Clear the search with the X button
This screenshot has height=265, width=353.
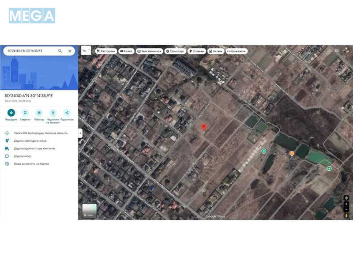70,51
